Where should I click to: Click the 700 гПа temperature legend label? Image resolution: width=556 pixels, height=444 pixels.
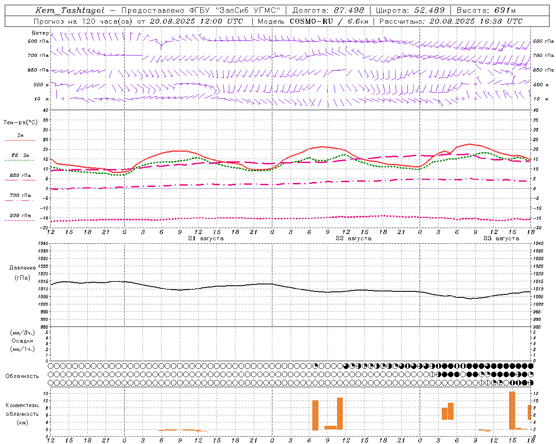pos(20,196)
